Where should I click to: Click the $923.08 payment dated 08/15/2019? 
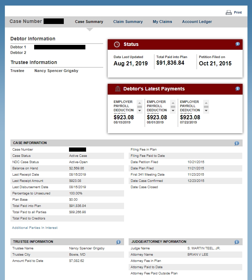click(124, 117)
